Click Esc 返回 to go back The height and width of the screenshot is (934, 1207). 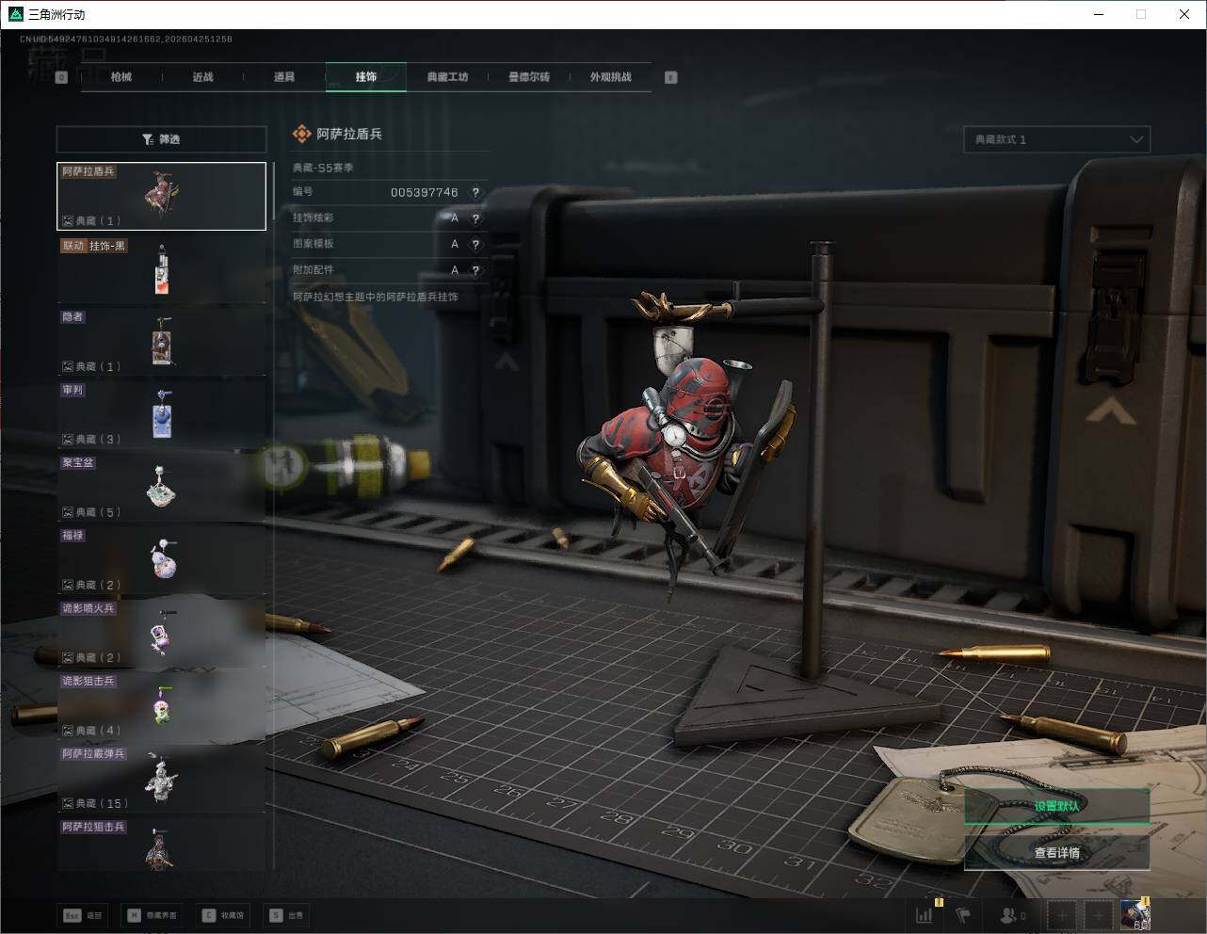coord(83,915)
